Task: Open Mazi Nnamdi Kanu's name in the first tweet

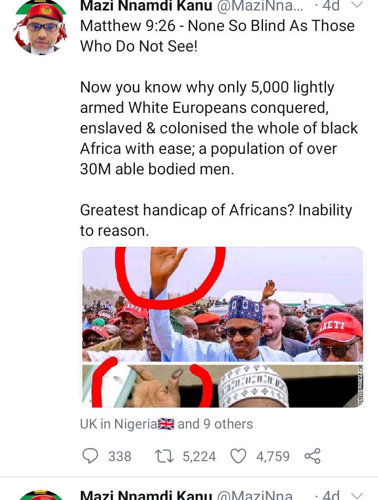Action: [x=146, y=6]
